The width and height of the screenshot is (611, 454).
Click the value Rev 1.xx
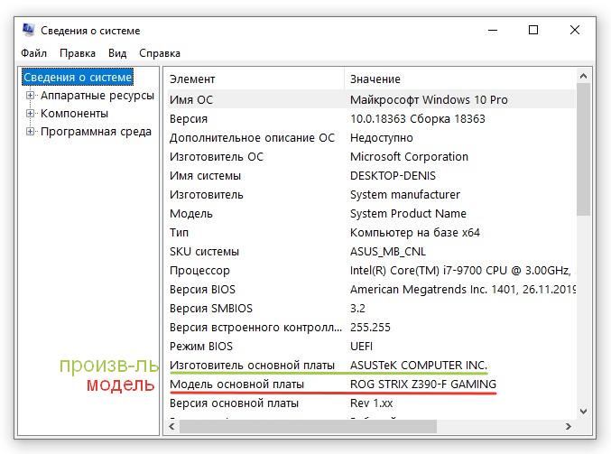[x=371, y=403]
